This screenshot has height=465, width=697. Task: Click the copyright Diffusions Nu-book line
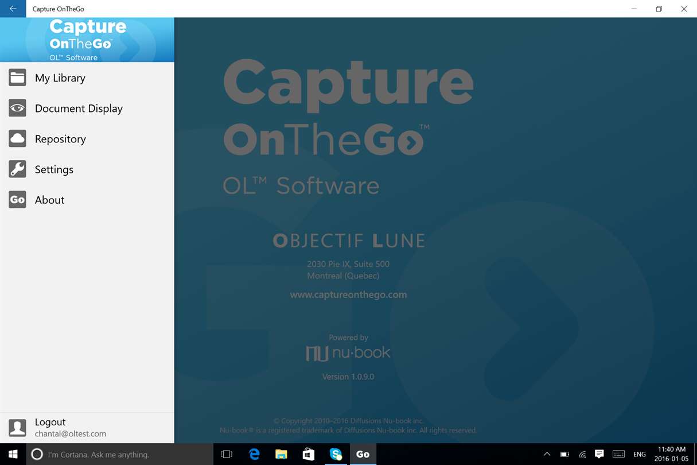pos(348,421)
